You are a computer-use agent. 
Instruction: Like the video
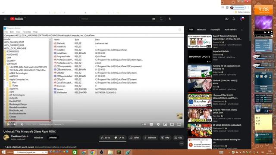(x=106, y=138)
